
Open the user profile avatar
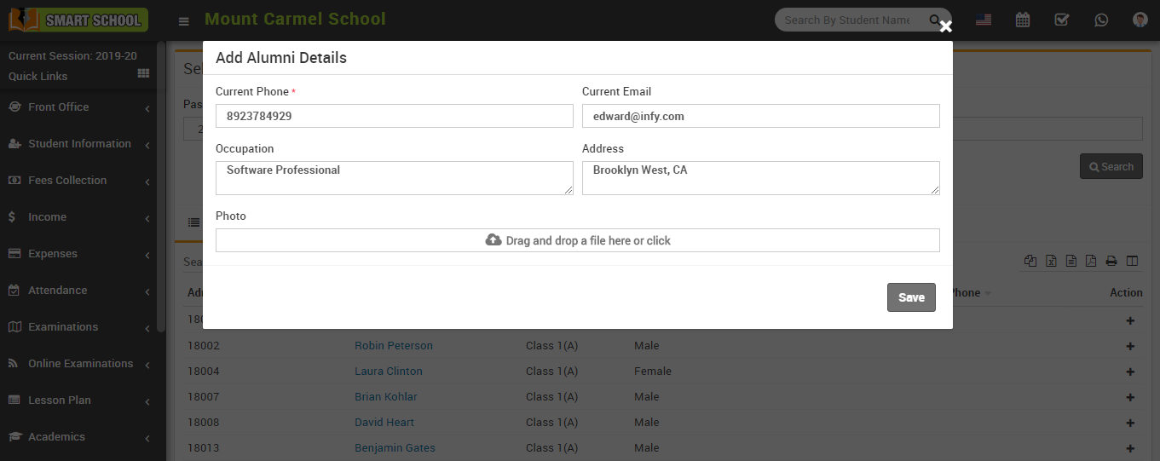click(x=1140, y=20)
